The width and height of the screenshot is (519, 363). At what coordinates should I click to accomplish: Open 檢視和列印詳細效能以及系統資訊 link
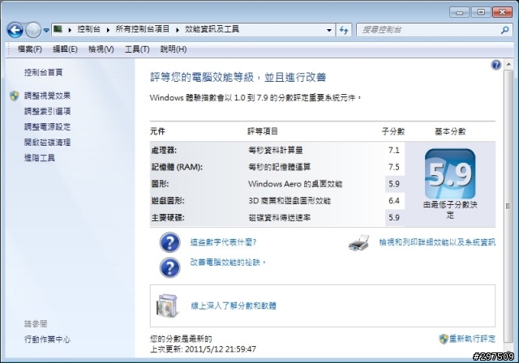[437, 242]
